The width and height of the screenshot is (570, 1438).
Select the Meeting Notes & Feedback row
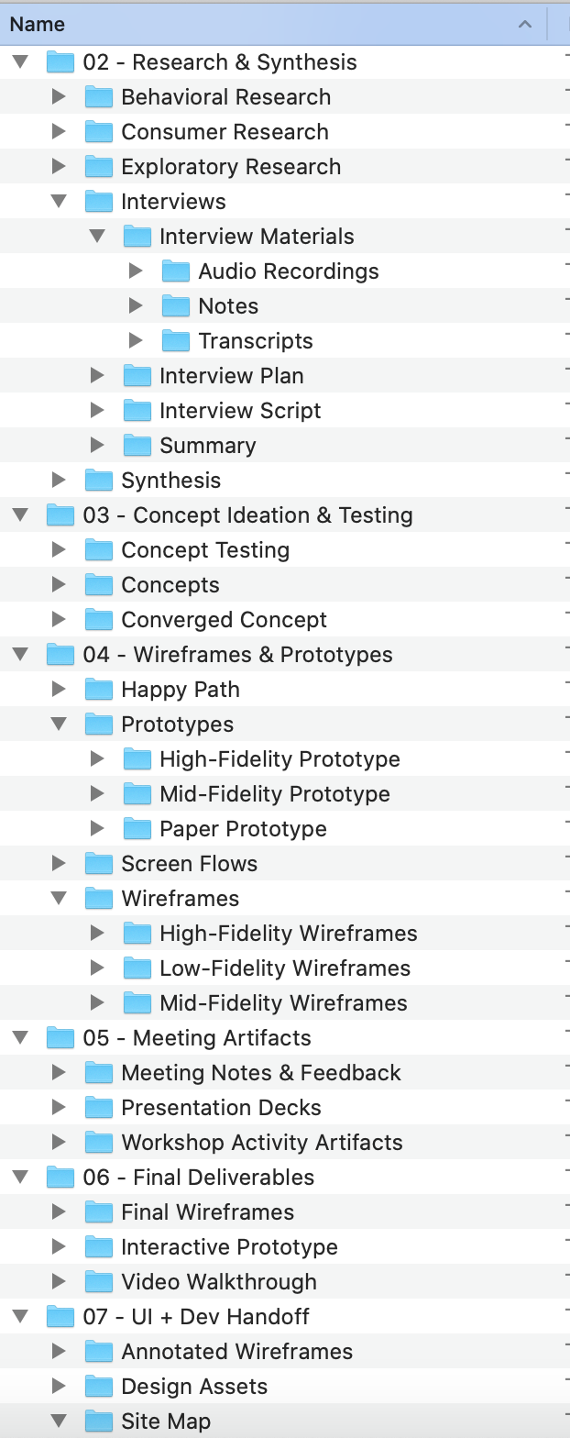(285, 1073)
